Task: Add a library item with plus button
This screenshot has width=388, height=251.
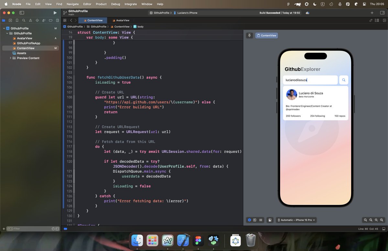Action: point(372,13)
